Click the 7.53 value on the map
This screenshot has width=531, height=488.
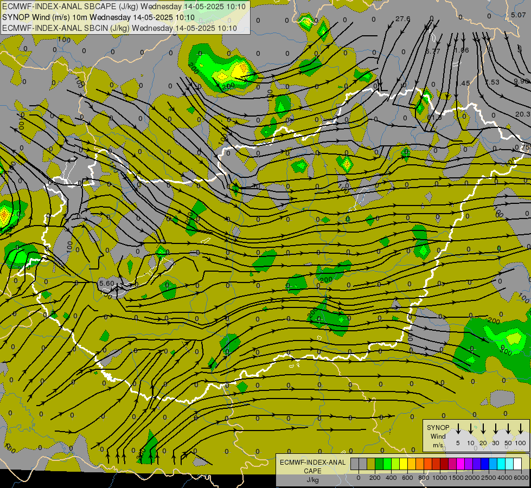coord(492,82)
